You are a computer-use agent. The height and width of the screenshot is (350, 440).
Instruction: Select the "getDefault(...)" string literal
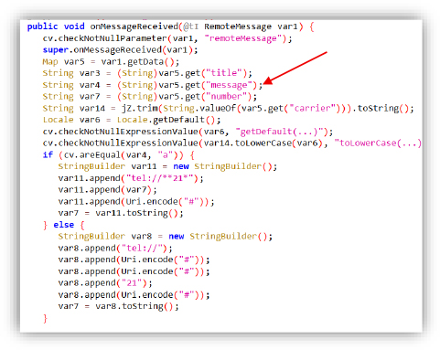280,132
